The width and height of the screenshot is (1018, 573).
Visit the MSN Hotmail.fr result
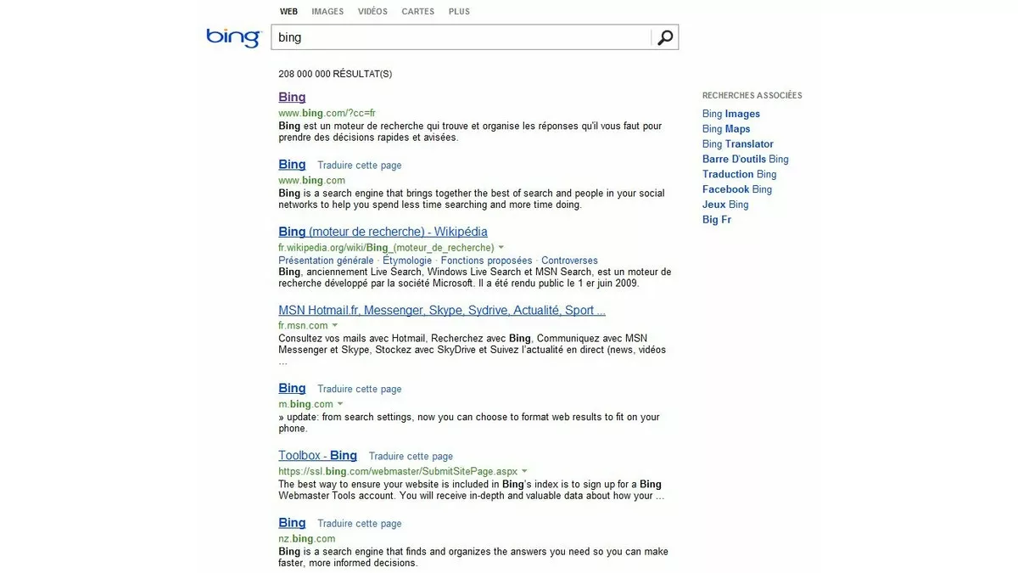pyautogui.click(x=441, y=310)
